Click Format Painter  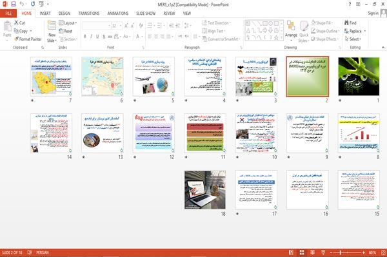coord(28,39)
